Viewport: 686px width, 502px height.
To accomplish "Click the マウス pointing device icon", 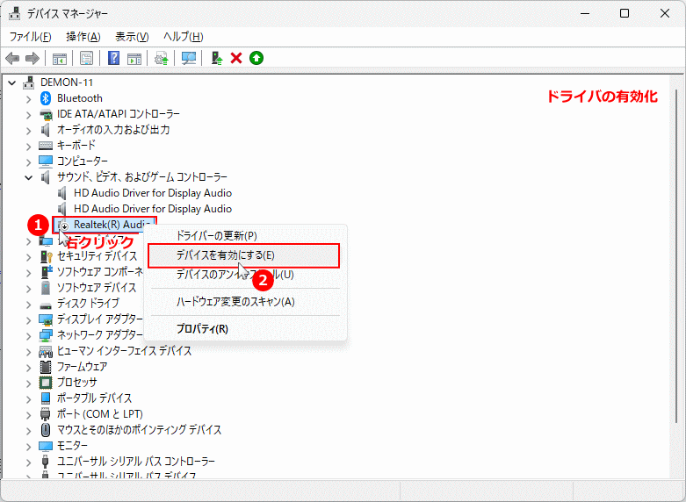I will (x=46, y=430).
